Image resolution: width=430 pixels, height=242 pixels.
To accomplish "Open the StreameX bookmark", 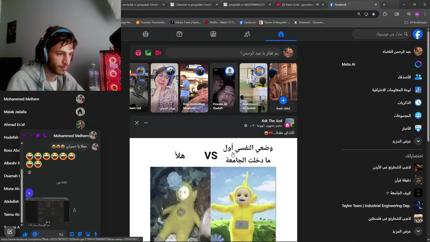I will click(309, 23).
